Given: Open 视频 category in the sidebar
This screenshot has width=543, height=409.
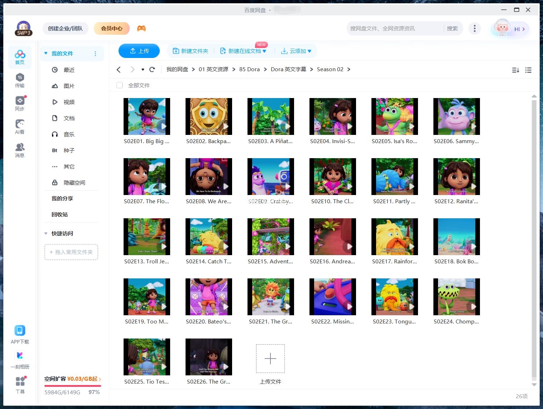Looking at the screenshot, I should point(68,102).
